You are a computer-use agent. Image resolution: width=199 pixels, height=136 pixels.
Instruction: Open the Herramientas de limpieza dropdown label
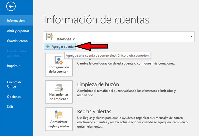(58, 96)
